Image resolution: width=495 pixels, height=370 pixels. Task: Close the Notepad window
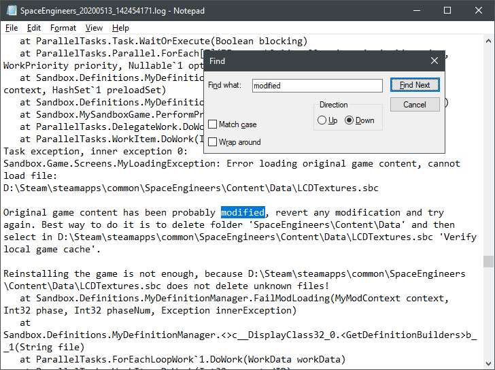(478, 11)
